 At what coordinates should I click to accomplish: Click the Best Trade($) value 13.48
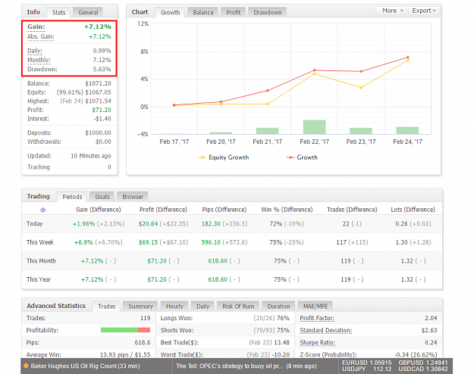[281, 343]
